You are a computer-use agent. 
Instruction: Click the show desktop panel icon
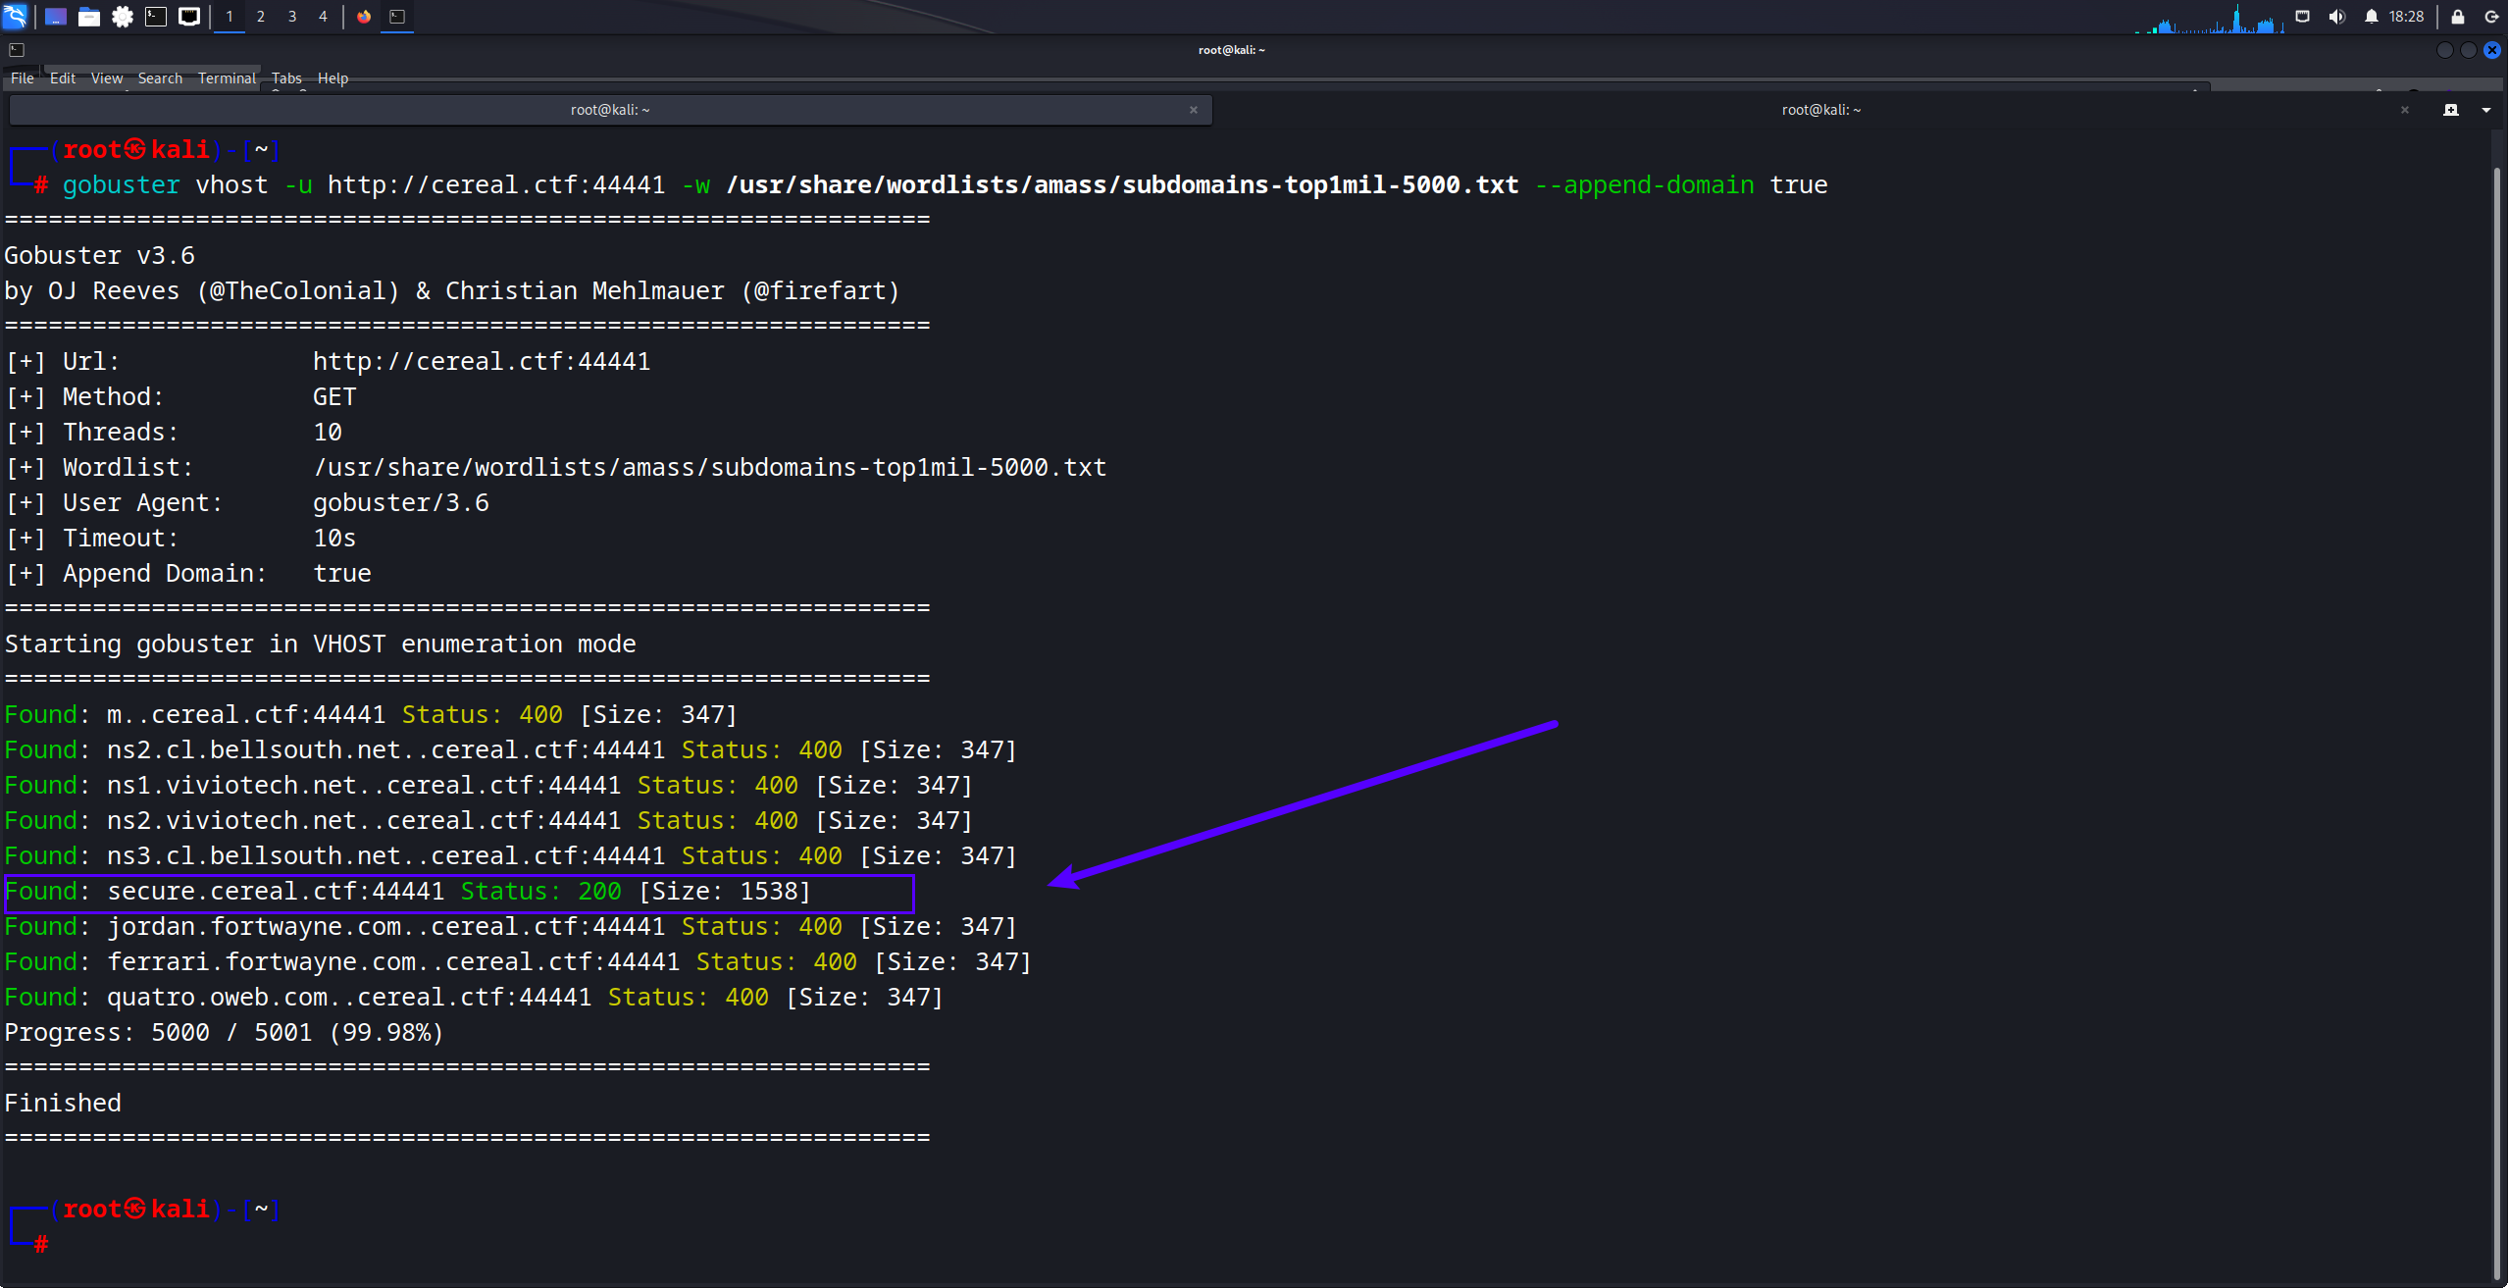pyautogui.click(x=56, y=17)
